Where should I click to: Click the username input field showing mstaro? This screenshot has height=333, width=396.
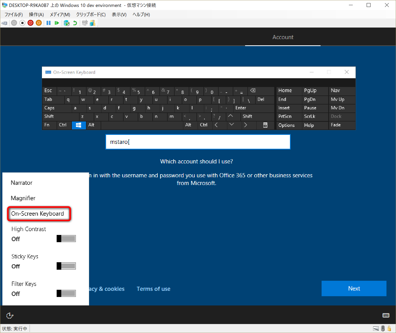coord(198,142)
